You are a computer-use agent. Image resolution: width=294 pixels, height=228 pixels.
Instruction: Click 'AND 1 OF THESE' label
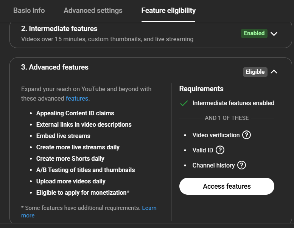[227, 118]
